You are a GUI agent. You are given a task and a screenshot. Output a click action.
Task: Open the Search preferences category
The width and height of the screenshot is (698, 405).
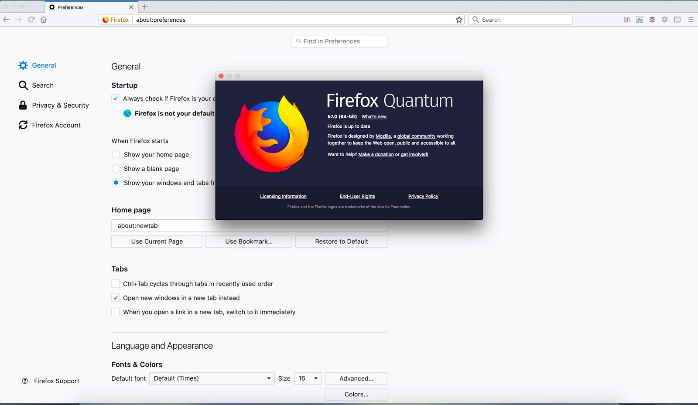36,85
